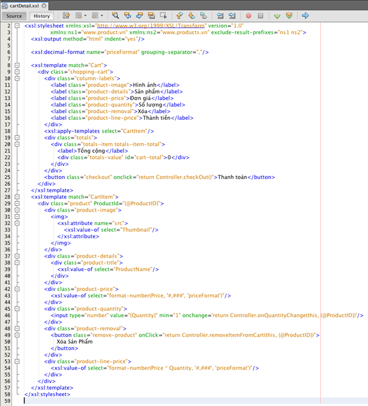Collapse the CartItem template fold on line 28
368x406 pixels.
(17, 197)
